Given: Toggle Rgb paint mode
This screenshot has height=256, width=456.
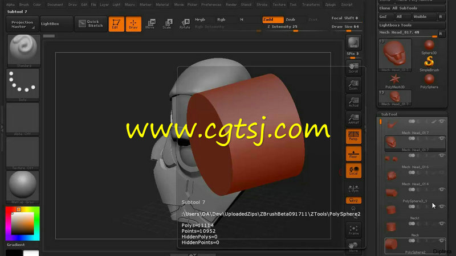Looking at the screenshot, I should pyautogui.click(x=221, y=19).
